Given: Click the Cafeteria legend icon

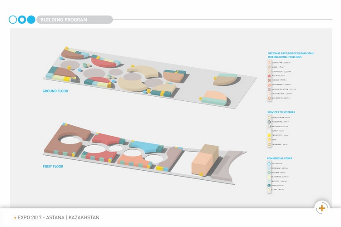Looking at the screenshot, I should point(269,173).
